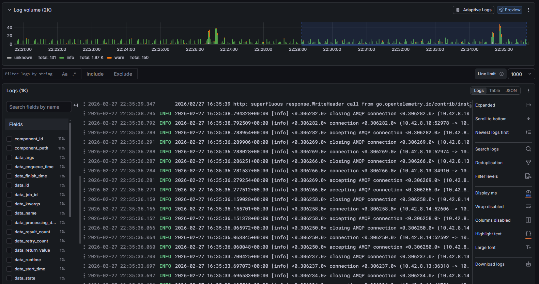Click the Columns disabled icon
The height and width of the screenshot is (284, 539).
coord(528,220)
